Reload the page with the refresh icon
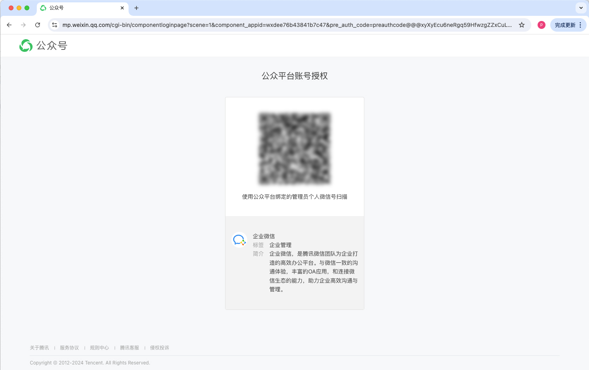Viewport: 589px width, 370px height. tap(38, 25)
